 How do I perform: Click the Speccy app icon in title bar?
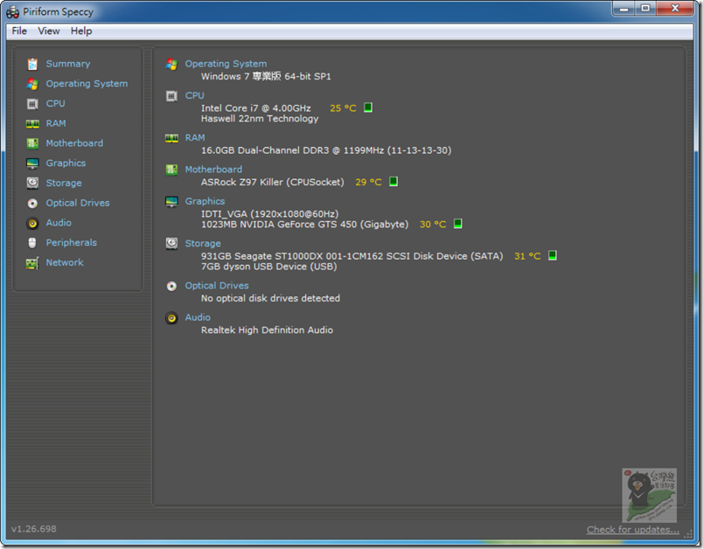12,12
